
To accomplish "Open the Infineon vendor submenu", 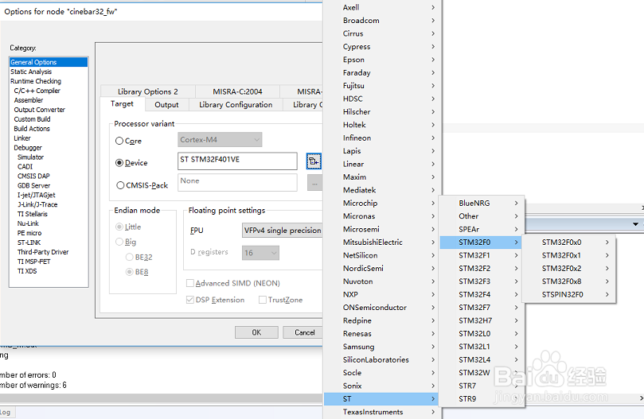I will point(381,138).
